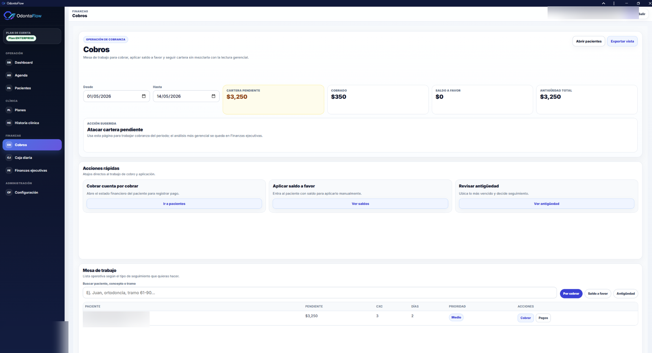Open Dashboard in the sidebar
652x353 pixels.
tap(32, 63)
